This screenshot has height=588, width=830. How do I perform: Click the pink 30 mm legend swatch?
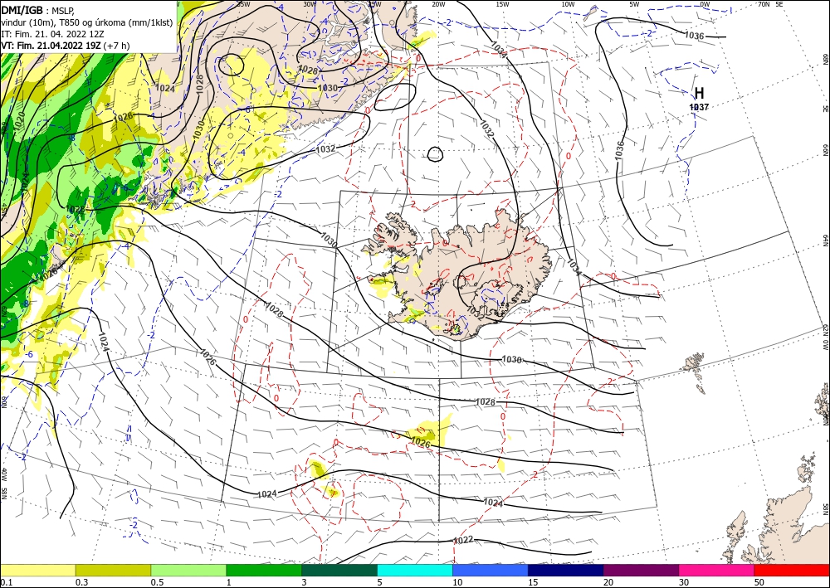pos(717,570)
